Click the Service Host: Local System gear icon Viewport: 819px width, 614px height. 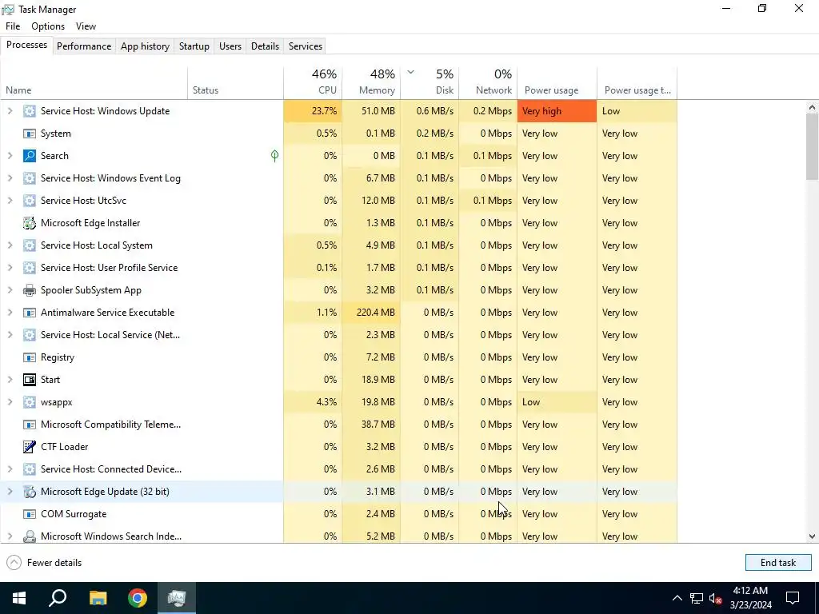pos(30,245)
